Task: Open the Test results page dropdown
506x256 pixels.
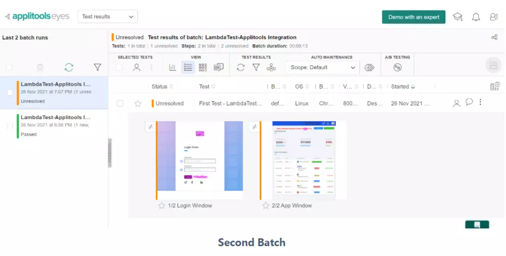Action: (108, 17)
